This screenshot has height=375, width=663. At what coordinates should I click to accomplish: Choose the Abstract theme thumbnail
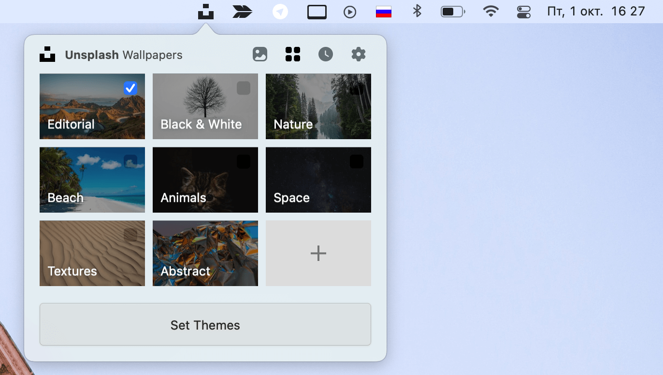tap(205, 253)
